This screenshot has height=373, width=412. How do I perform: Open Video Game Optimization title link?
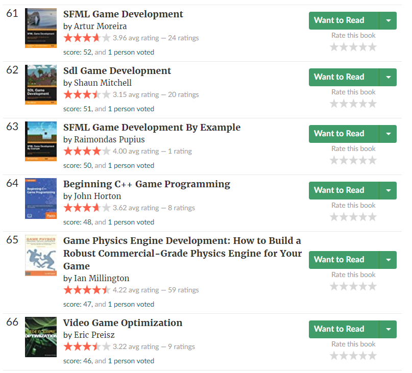(x=123, y=323)
